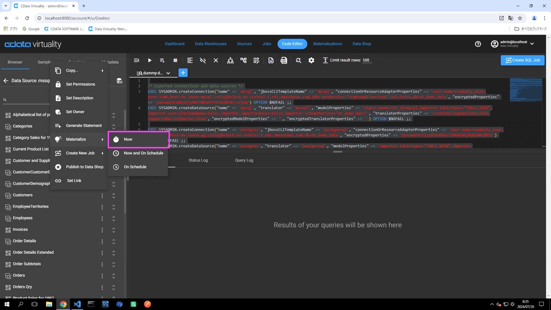Expand the Customers table row arrows
The width and height of the screenshot is (551, 310).
click(114, 195)
